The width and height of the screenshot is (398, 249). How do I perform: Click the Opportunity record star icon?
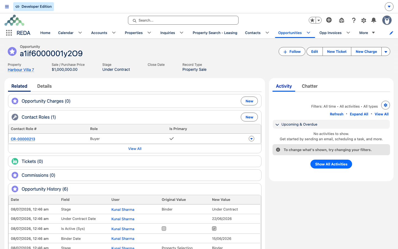[x=12, y=51]
